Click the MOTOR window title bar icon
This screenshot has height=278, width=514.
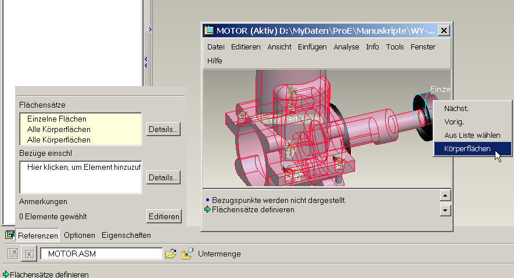coord(209,30)
